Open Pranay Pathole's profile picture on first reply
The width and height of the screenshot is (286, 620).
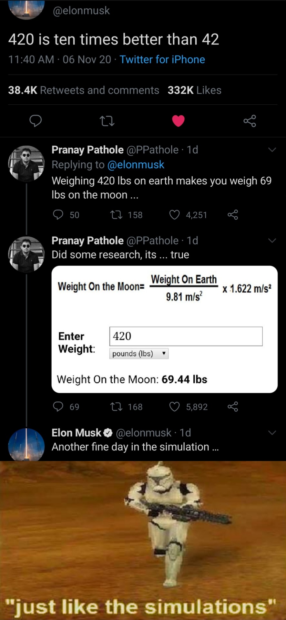(26, 164)
